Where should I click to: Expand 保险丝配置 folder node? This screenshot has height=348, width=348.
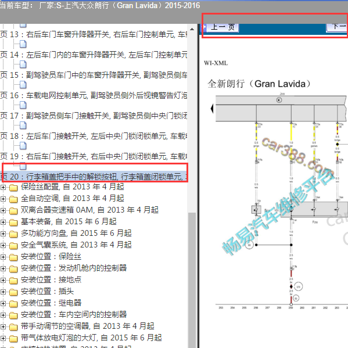(x=3, y=187)
